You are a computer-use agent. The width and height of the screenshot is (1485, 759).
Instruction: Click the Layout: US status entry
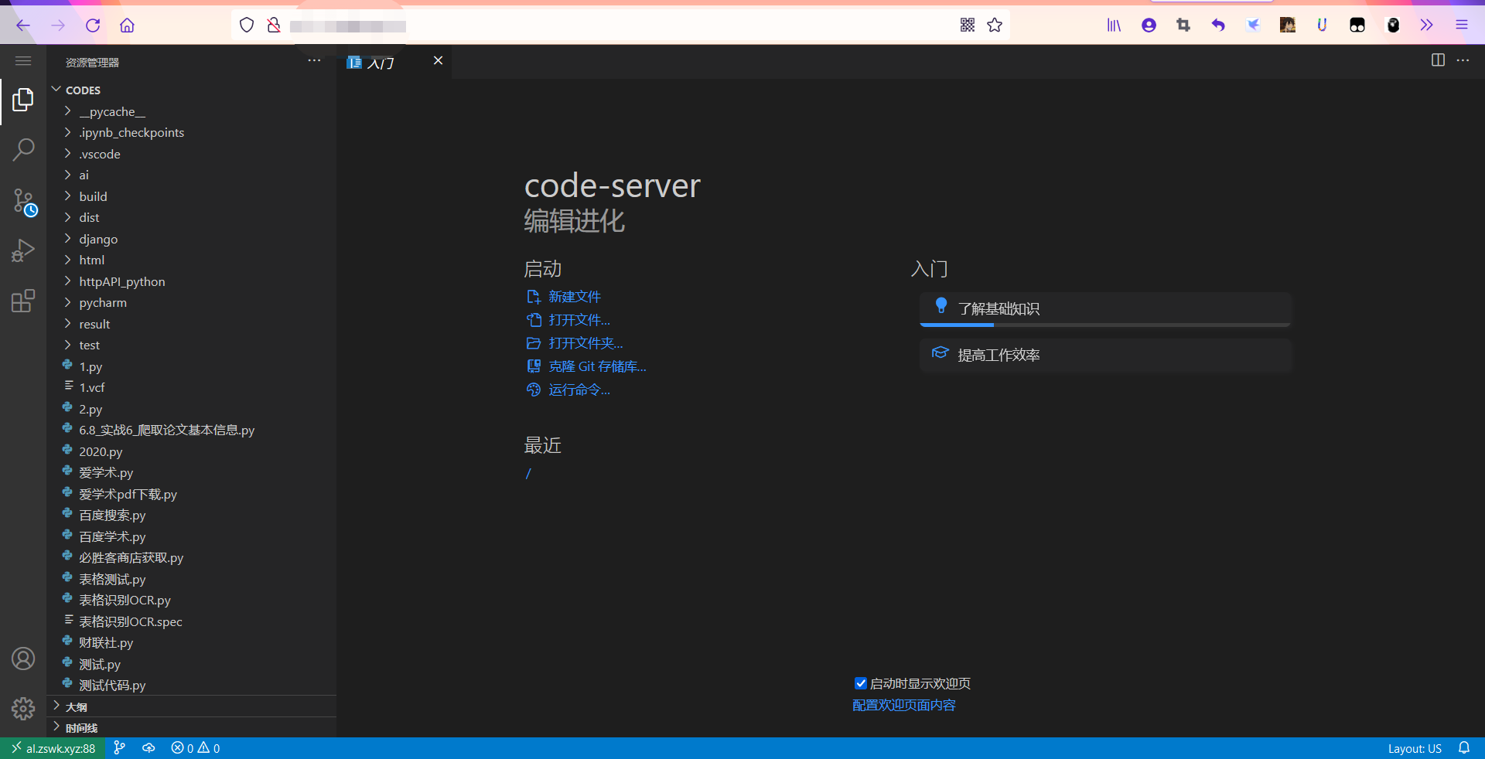tap(1415, 748)
